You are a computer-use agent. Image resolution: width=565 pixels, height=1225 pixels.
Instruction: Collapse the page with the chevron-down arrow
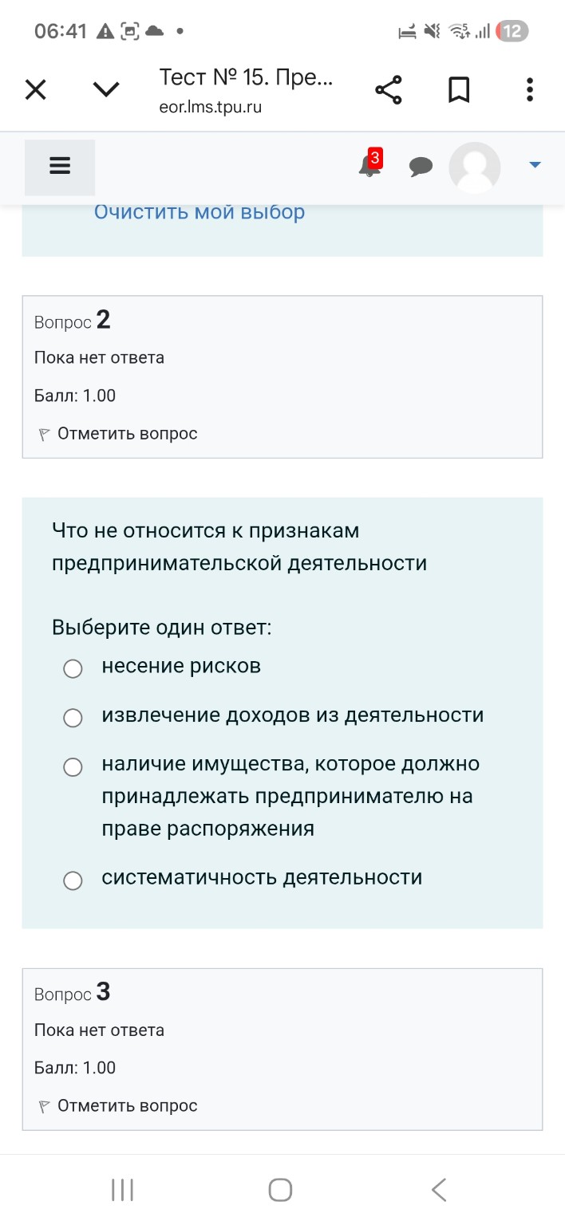pos(105,89)
